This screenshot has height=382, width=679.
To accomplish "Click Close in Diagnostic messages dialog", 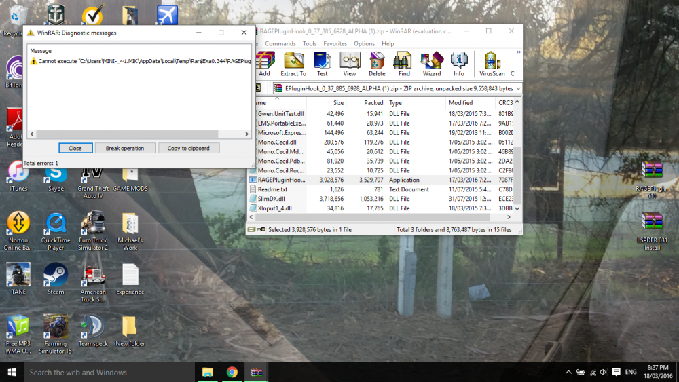I will [x=75, y=148].
